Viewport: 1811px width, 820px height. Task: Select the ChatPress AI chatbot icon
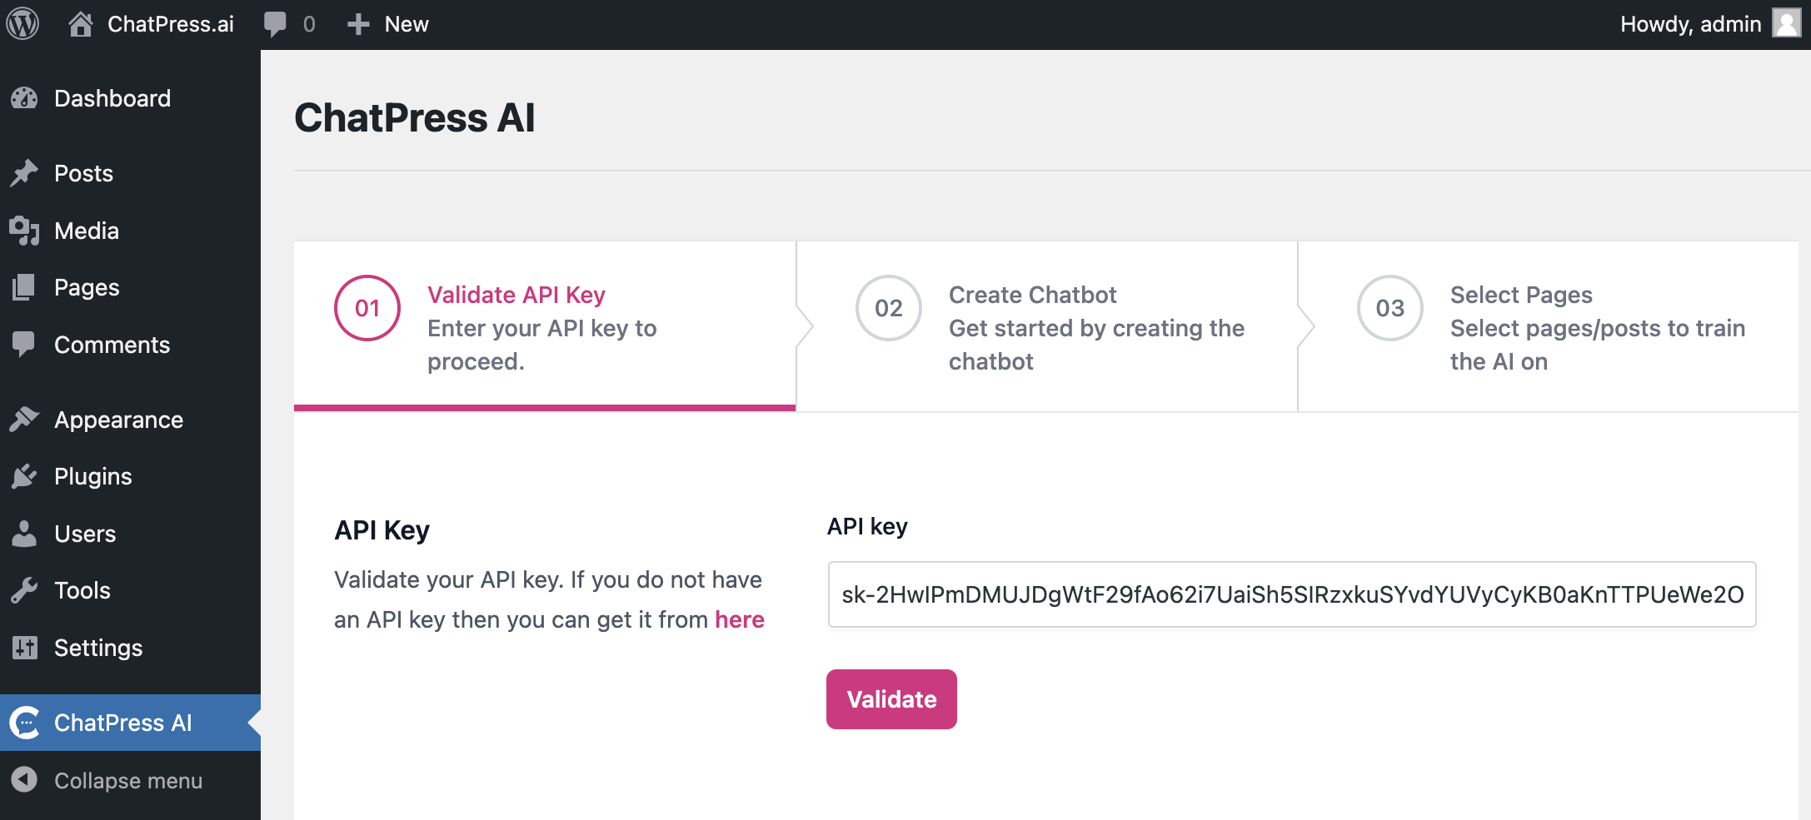[x=25, y=722]
